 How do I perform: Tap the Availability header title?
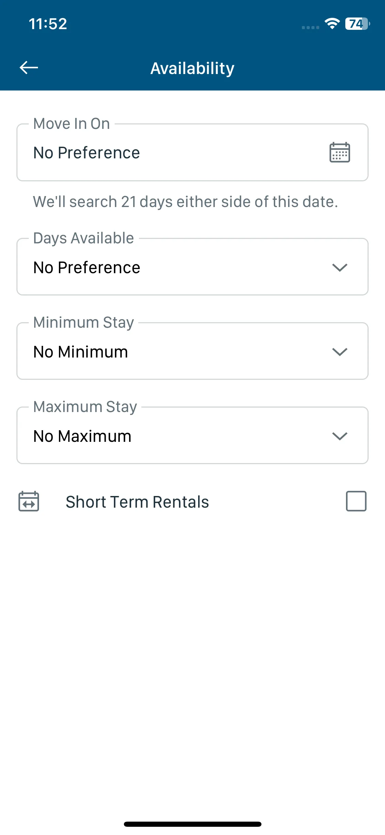pyautogui.click(x=192, y=68)
